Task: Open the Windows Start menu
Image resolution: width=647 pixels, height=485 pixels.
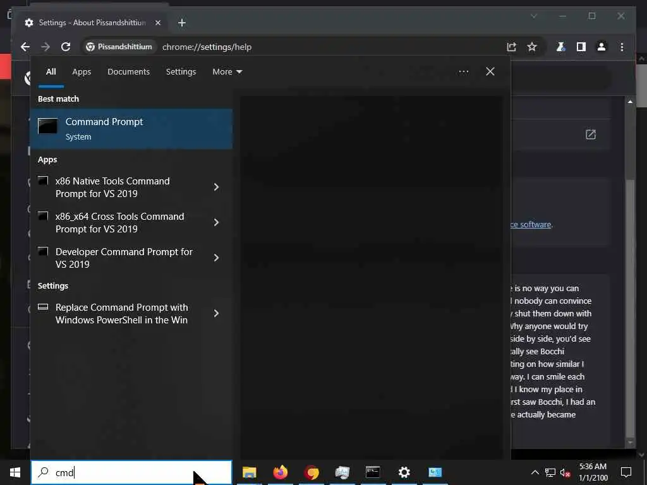Action: click(x=15, y=472)
